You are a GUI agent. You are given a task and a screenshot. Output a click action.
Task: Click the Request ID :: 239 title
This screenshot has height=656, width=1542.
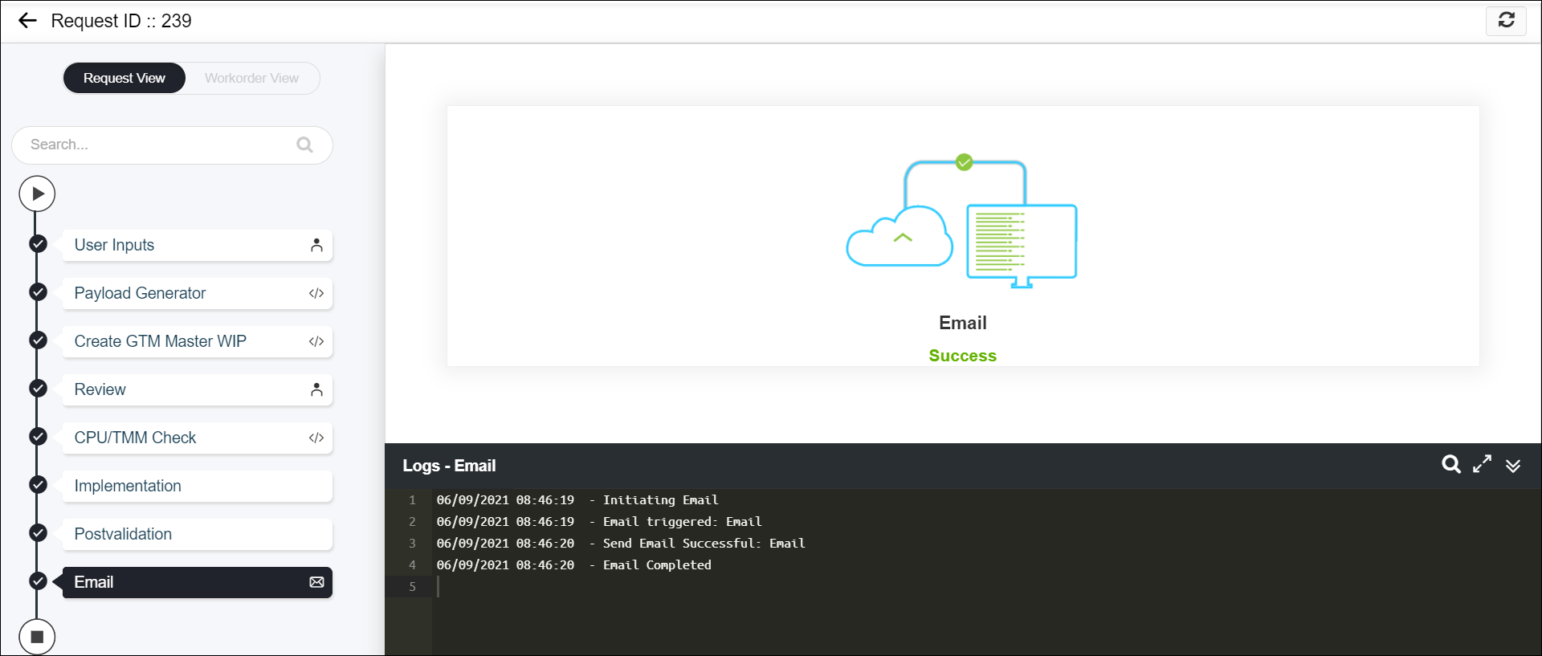(121, 21)
